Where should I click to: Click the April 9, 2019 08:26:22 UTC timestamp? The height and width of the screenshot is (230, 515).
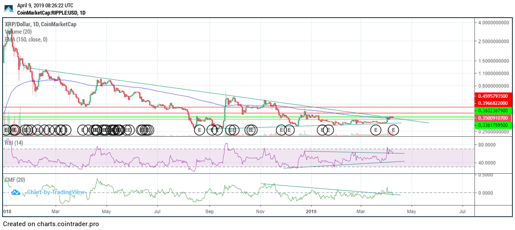[x=45, y=6]
